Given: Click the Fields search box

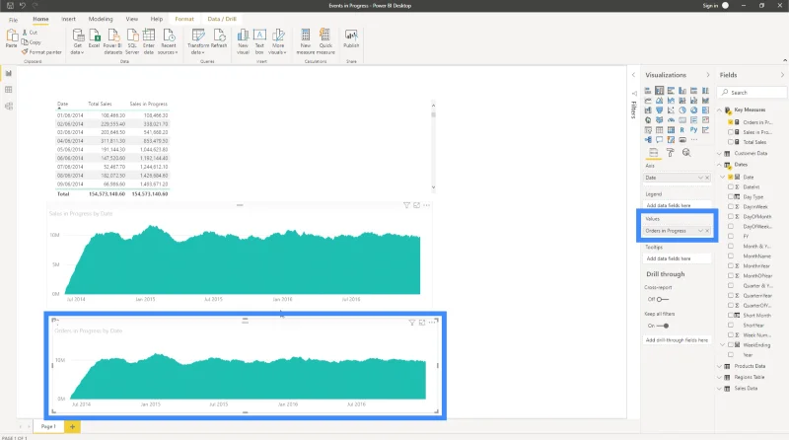Looking at the screenshot, I should click(x=753, y=93).
